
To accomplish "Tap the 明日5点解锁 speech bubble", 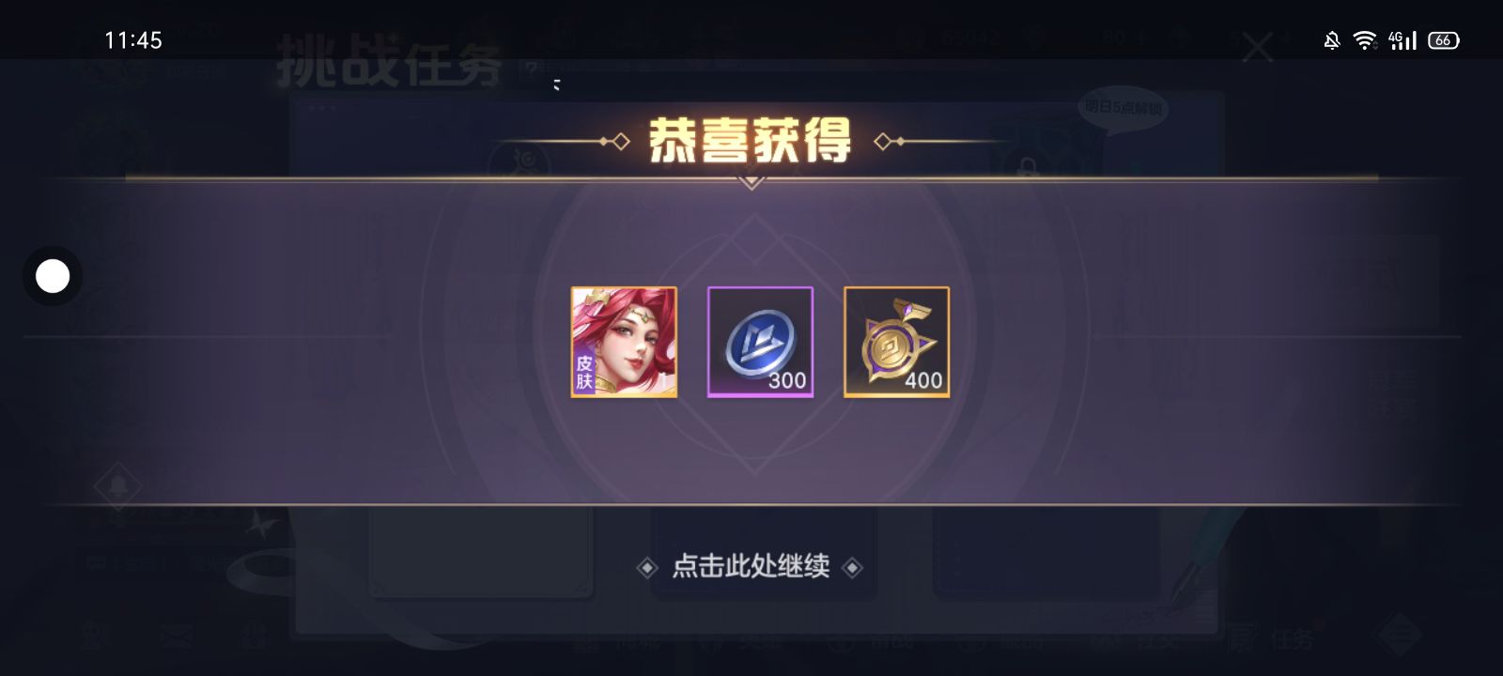I will pos(1123,109).
